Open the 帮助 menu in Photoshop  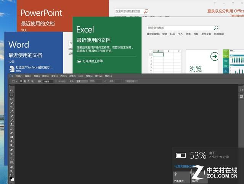pos(108,76)
